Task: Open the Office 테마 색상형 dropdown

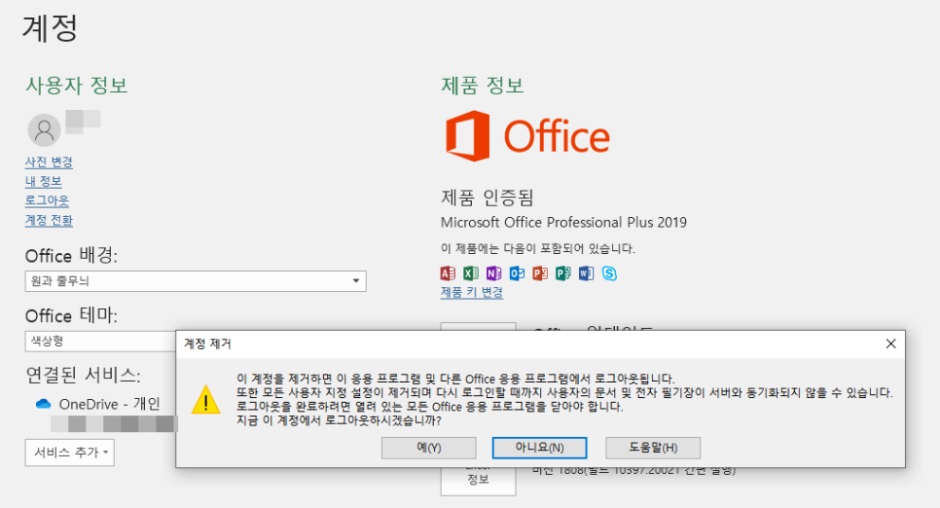Action: 101,342
